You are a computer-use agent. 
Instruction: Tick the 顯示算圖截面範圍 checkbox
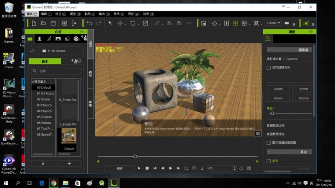pos(269,142)
